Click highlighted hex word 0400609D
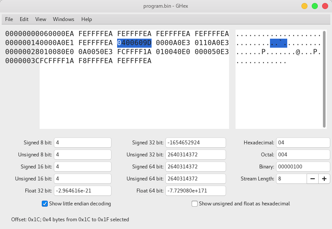 134,43
